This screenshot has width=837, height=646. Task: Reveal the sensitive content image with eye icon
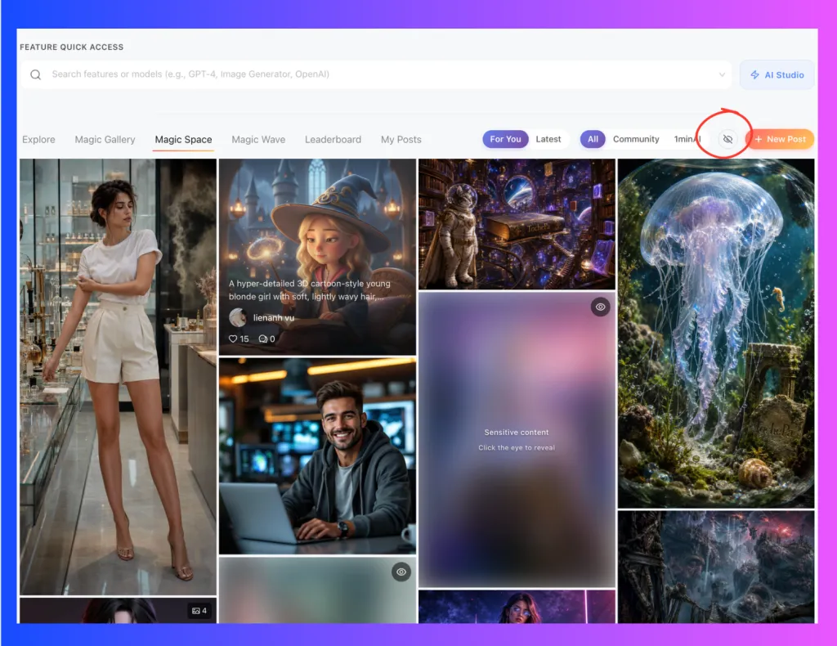pyautogui.click(x=601, y=307)
